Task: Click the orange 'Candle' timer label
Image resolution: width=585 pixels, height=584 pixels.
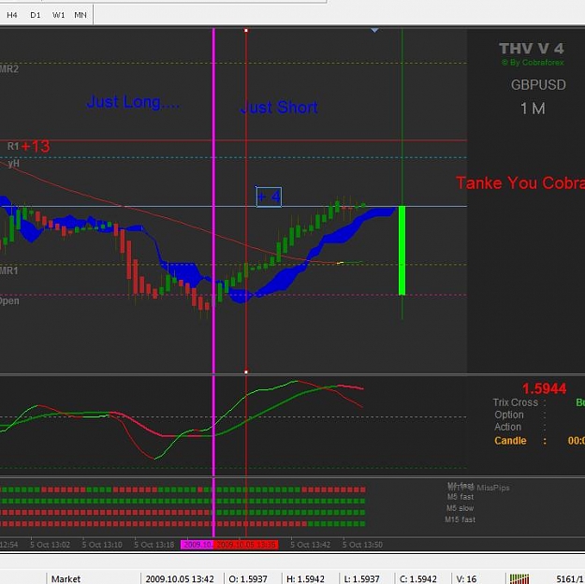Action: pyautogui.click(x=510, y=441)
